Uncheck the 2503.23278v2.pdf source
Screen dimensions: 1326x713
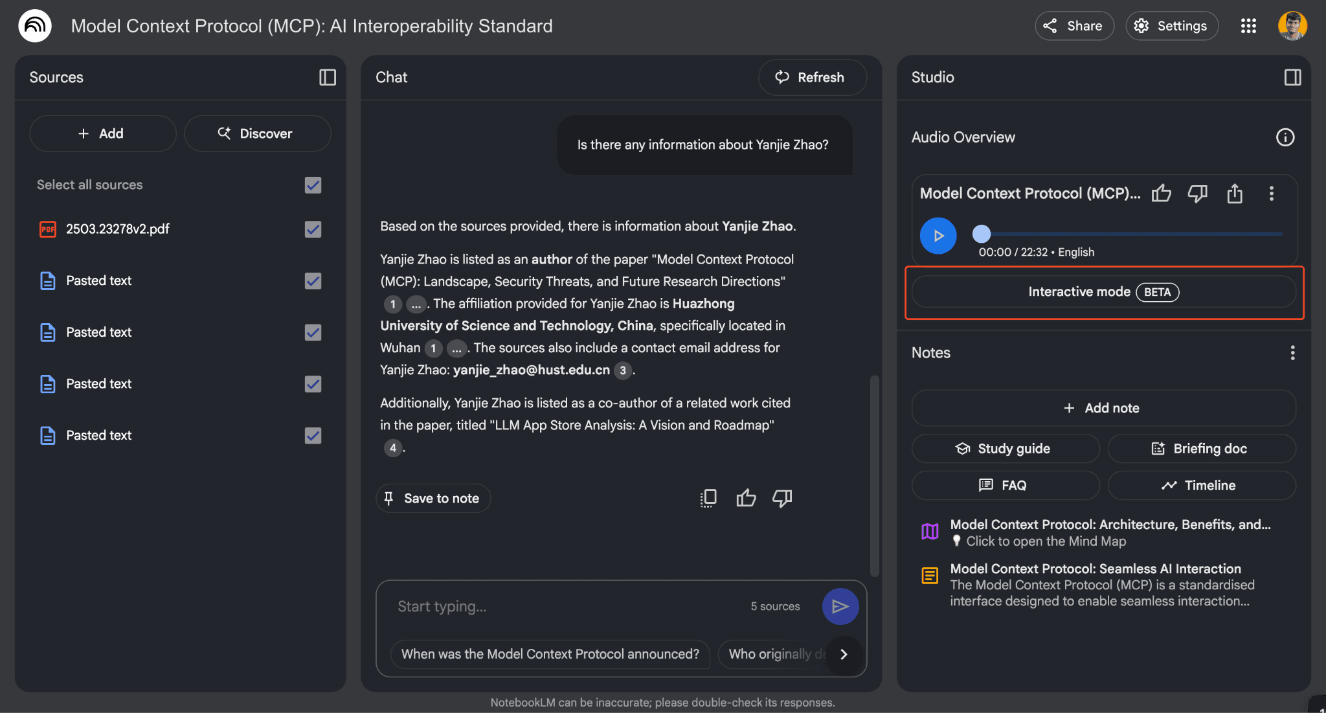(313, 229)
